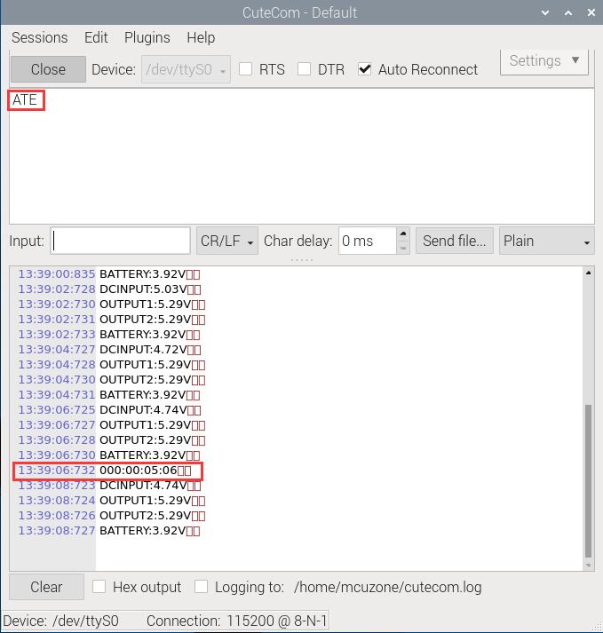Click the Connection 115200 @ 8-N-1 status

[237, 621]
